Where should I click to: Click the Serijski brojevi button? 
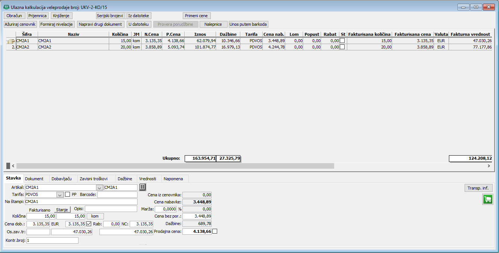coord(110,16)
